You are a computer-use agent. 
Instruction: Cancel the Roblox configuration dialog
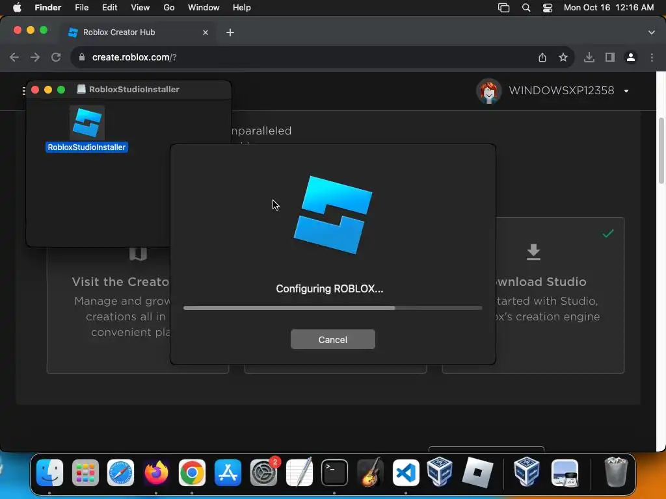pos(332,339)
